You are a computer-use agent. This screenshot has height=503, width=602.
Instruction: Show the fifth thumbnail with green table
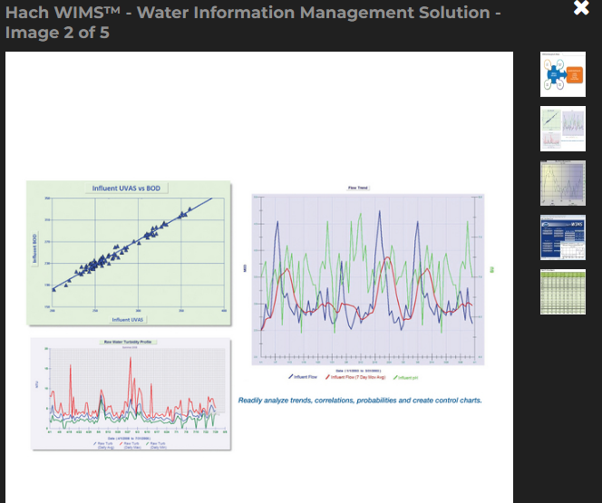click(563, 292)
